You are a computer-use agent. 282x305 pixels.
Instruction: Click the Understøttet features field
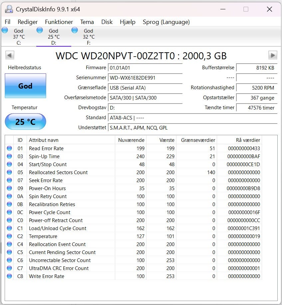click(x=192, y=128)
